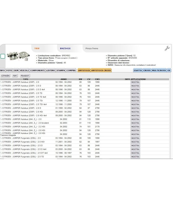Click the STAMPA tab
Viewport: 173px width, 203px height.
tap(61, 70)
